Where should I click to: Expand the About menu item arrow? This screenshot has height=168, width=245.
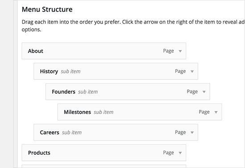[180, 51]
